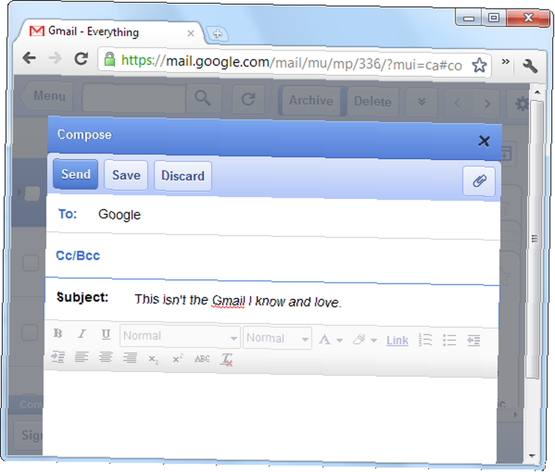Viewport: 555px width, 472px height.
Task: Open the highlight color dropdown
Action: 365,340
